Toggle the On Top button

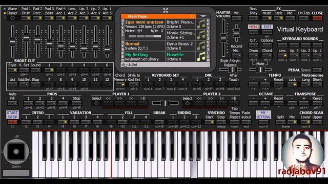(x=304, y=18)
